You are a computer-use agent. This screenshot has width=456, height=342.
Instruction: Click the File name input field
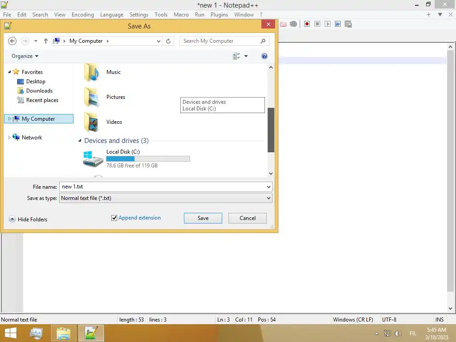(x=162, y=187)
